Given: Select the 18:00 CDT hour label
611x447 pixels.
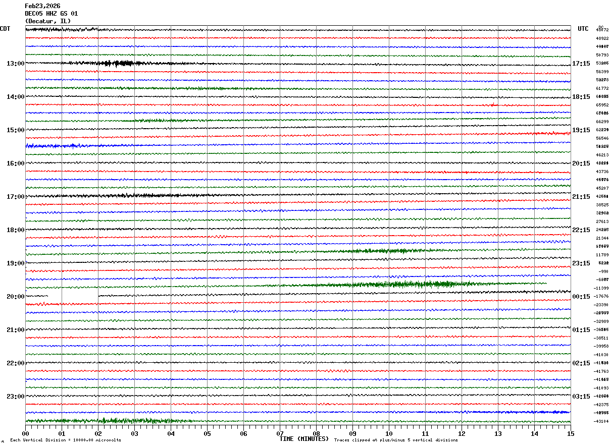Looking at the screenshot, I should (16, 230).
